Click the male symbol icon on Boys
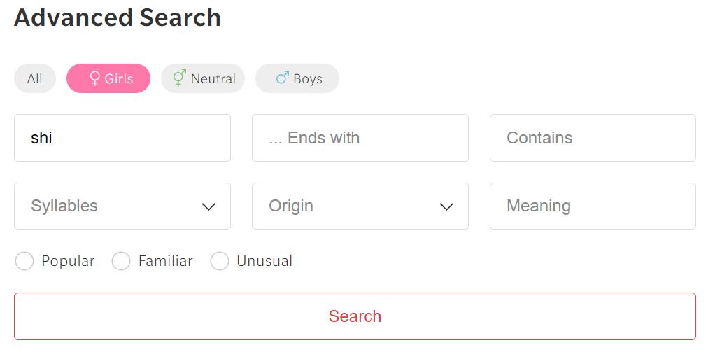The width and height of the screenshot is (715, 352). click(283, 78)
